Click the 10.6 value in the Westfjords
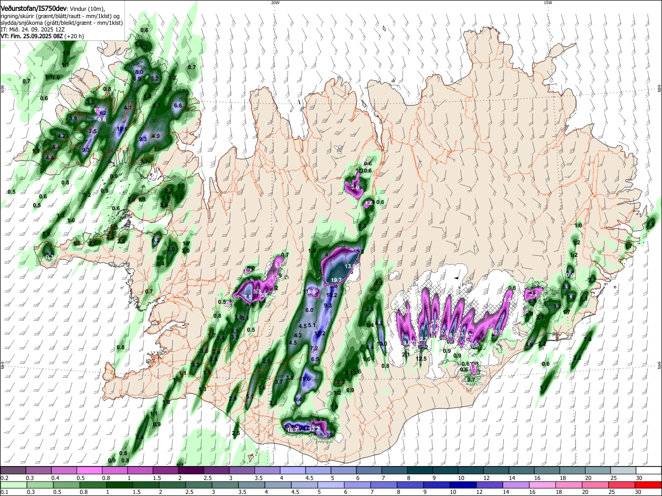662x496 pixels. (x=122, y=129)
